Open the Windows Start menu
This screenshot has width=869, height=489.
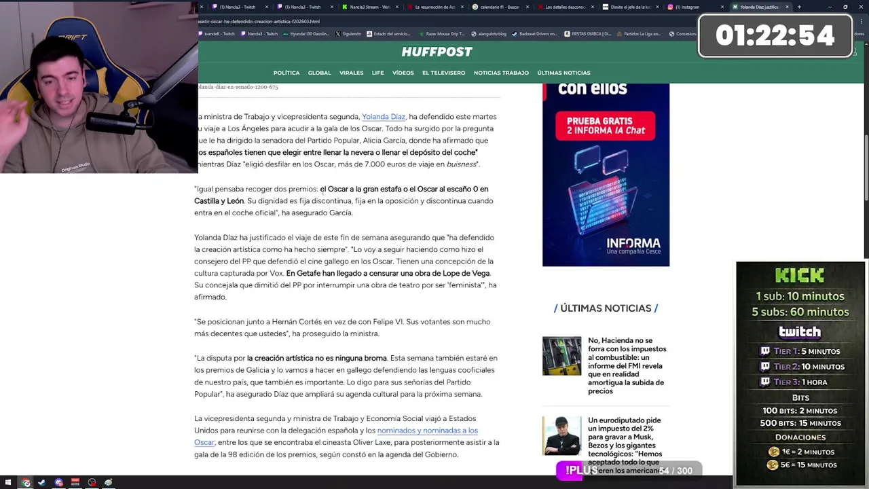pos(7,482)
